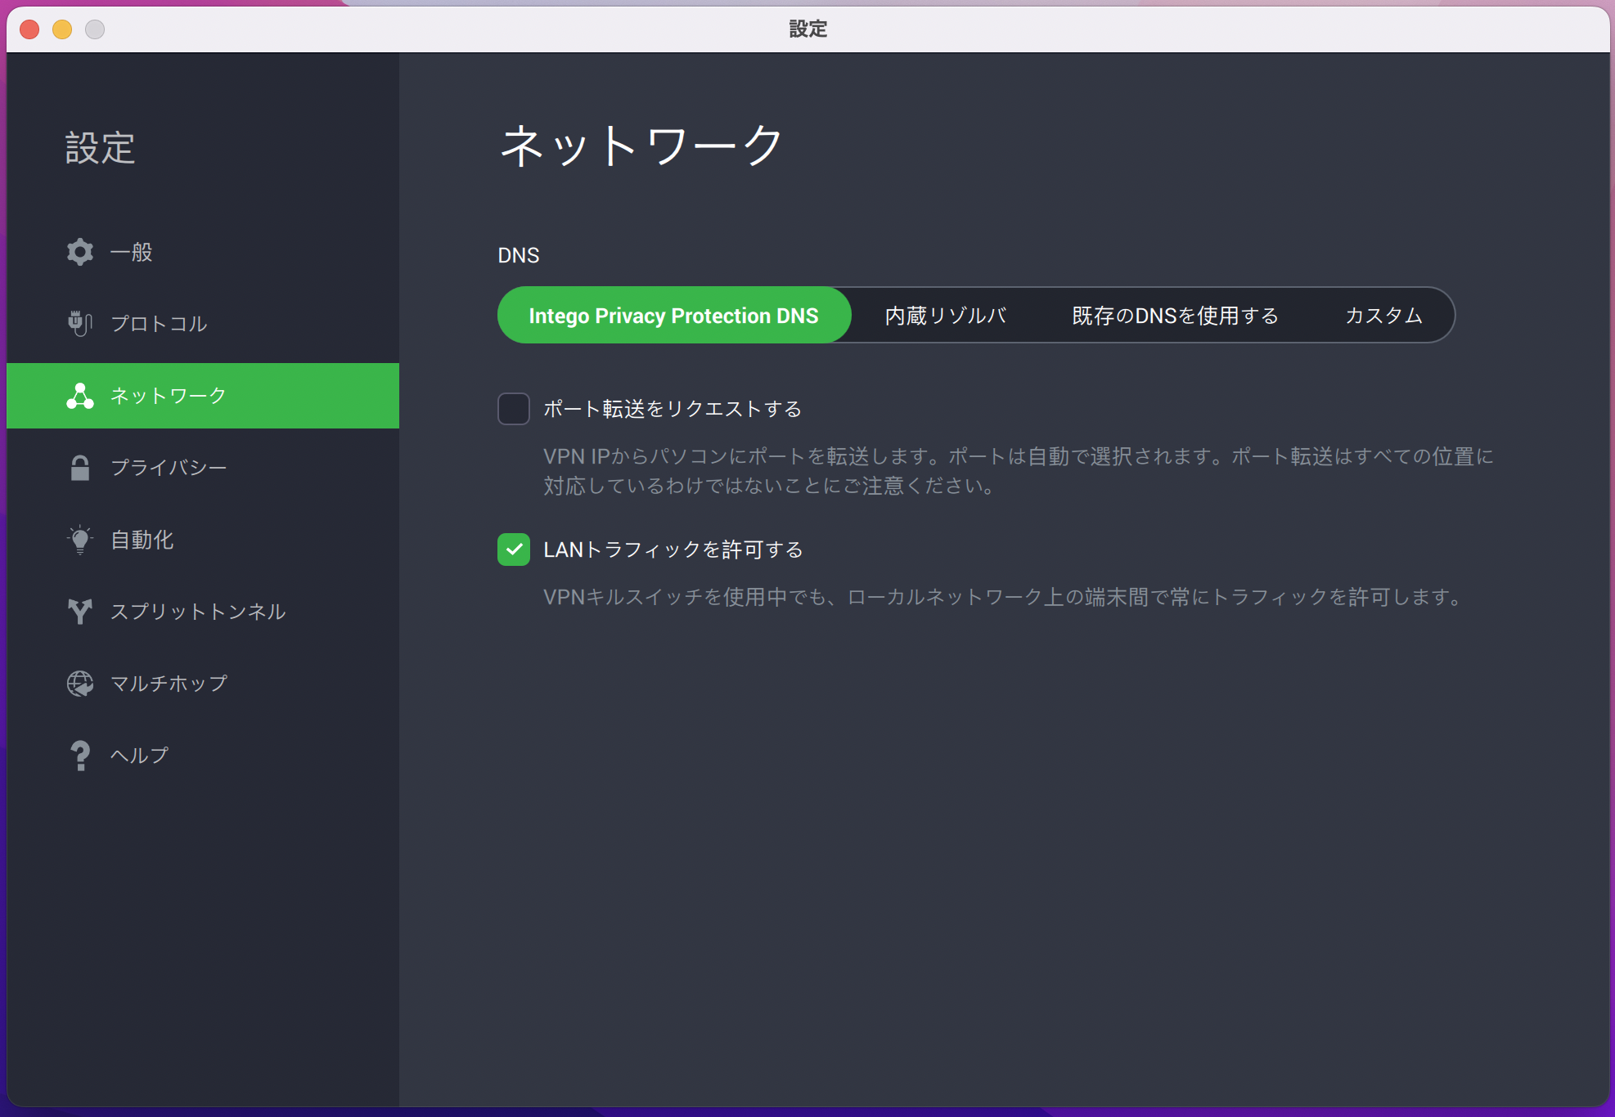Select the ネットワーク sidebar label
Viewport: 1615px width, 1117px height.
point(169,396)
